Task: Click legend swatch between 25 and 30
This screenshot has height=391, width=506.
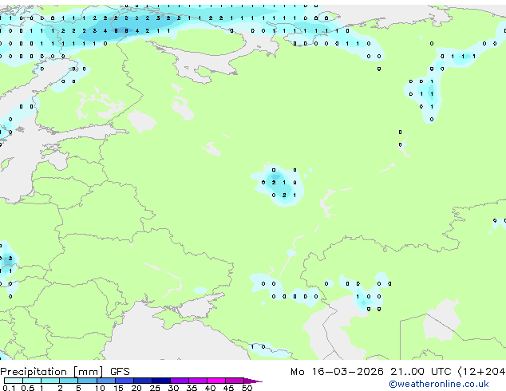Action: point(161,381)
